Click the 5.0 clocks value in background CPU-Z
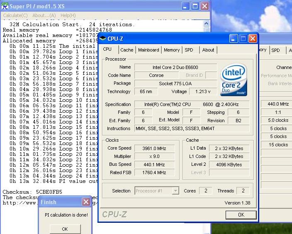This screenshot has height=234, width=292. [277, 121]
